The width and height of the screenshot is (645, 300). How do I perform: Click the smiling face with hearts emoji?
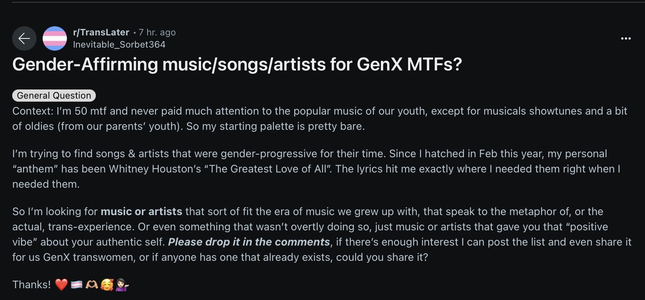107,285
